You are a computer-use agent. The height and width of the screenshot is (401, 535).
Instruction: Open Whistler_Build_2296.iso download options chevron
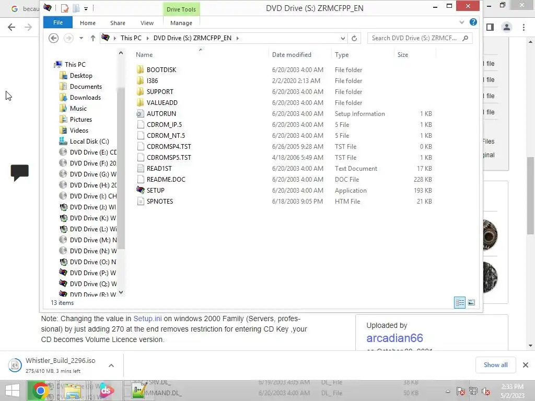tap(111, 365)
